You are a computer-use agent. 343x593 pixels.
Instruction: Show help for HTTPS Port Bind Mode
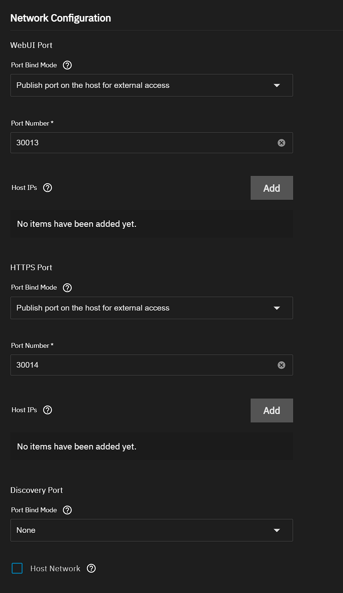(67, 287)
